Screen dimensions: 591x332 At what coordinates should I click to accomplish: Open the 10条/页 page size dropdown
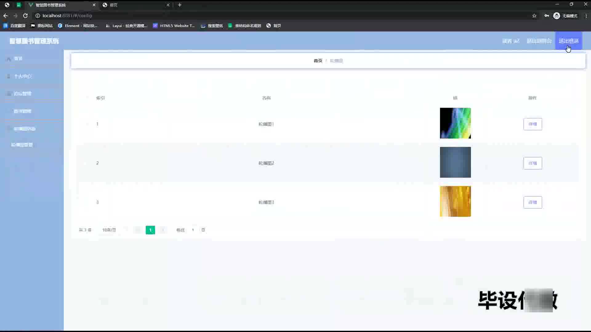point(109,230)
